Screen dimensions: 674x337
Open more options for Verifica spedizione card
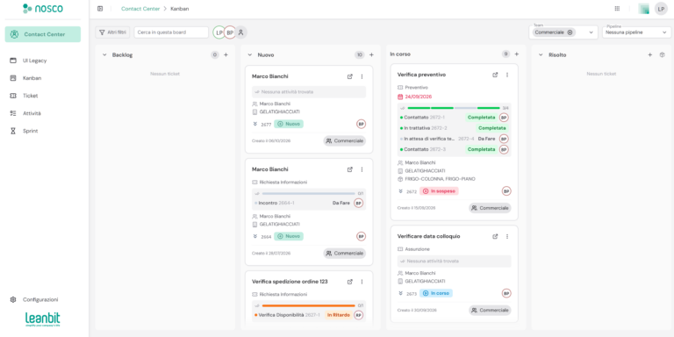coord(362,282)
